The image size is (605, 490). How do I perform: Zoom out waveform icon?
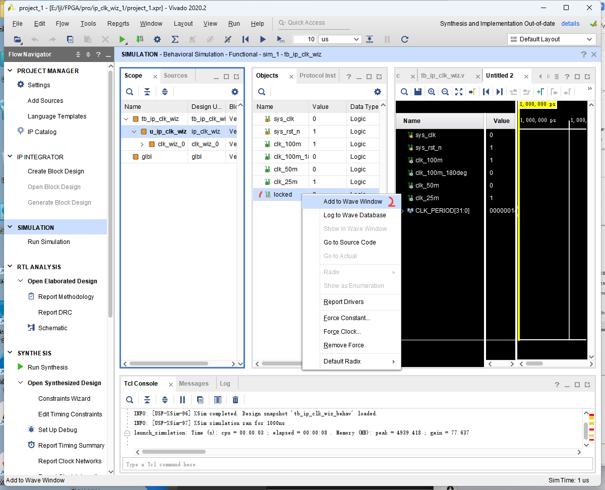click(x=445, y=92)
